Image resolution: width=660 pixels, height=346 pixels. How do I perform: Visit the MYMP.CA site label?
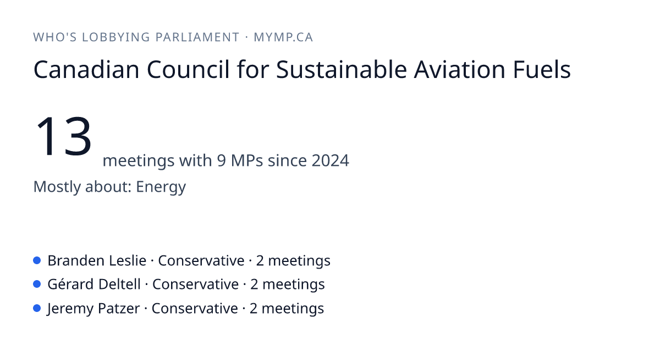click(283, 37)
